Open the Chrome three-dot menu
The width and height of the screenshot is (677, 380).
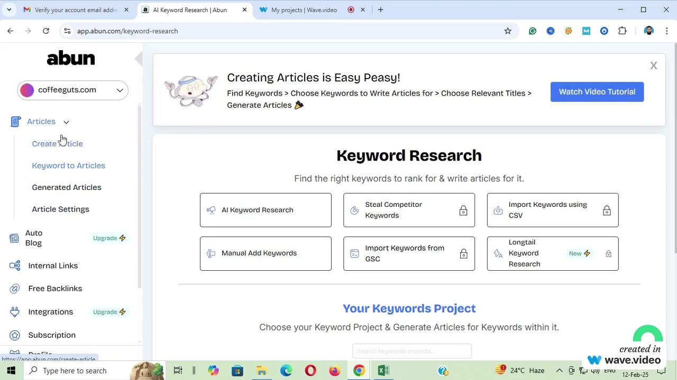(666, 31)
